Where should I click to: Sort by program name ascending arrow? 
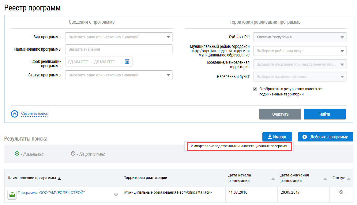point(59,178)
